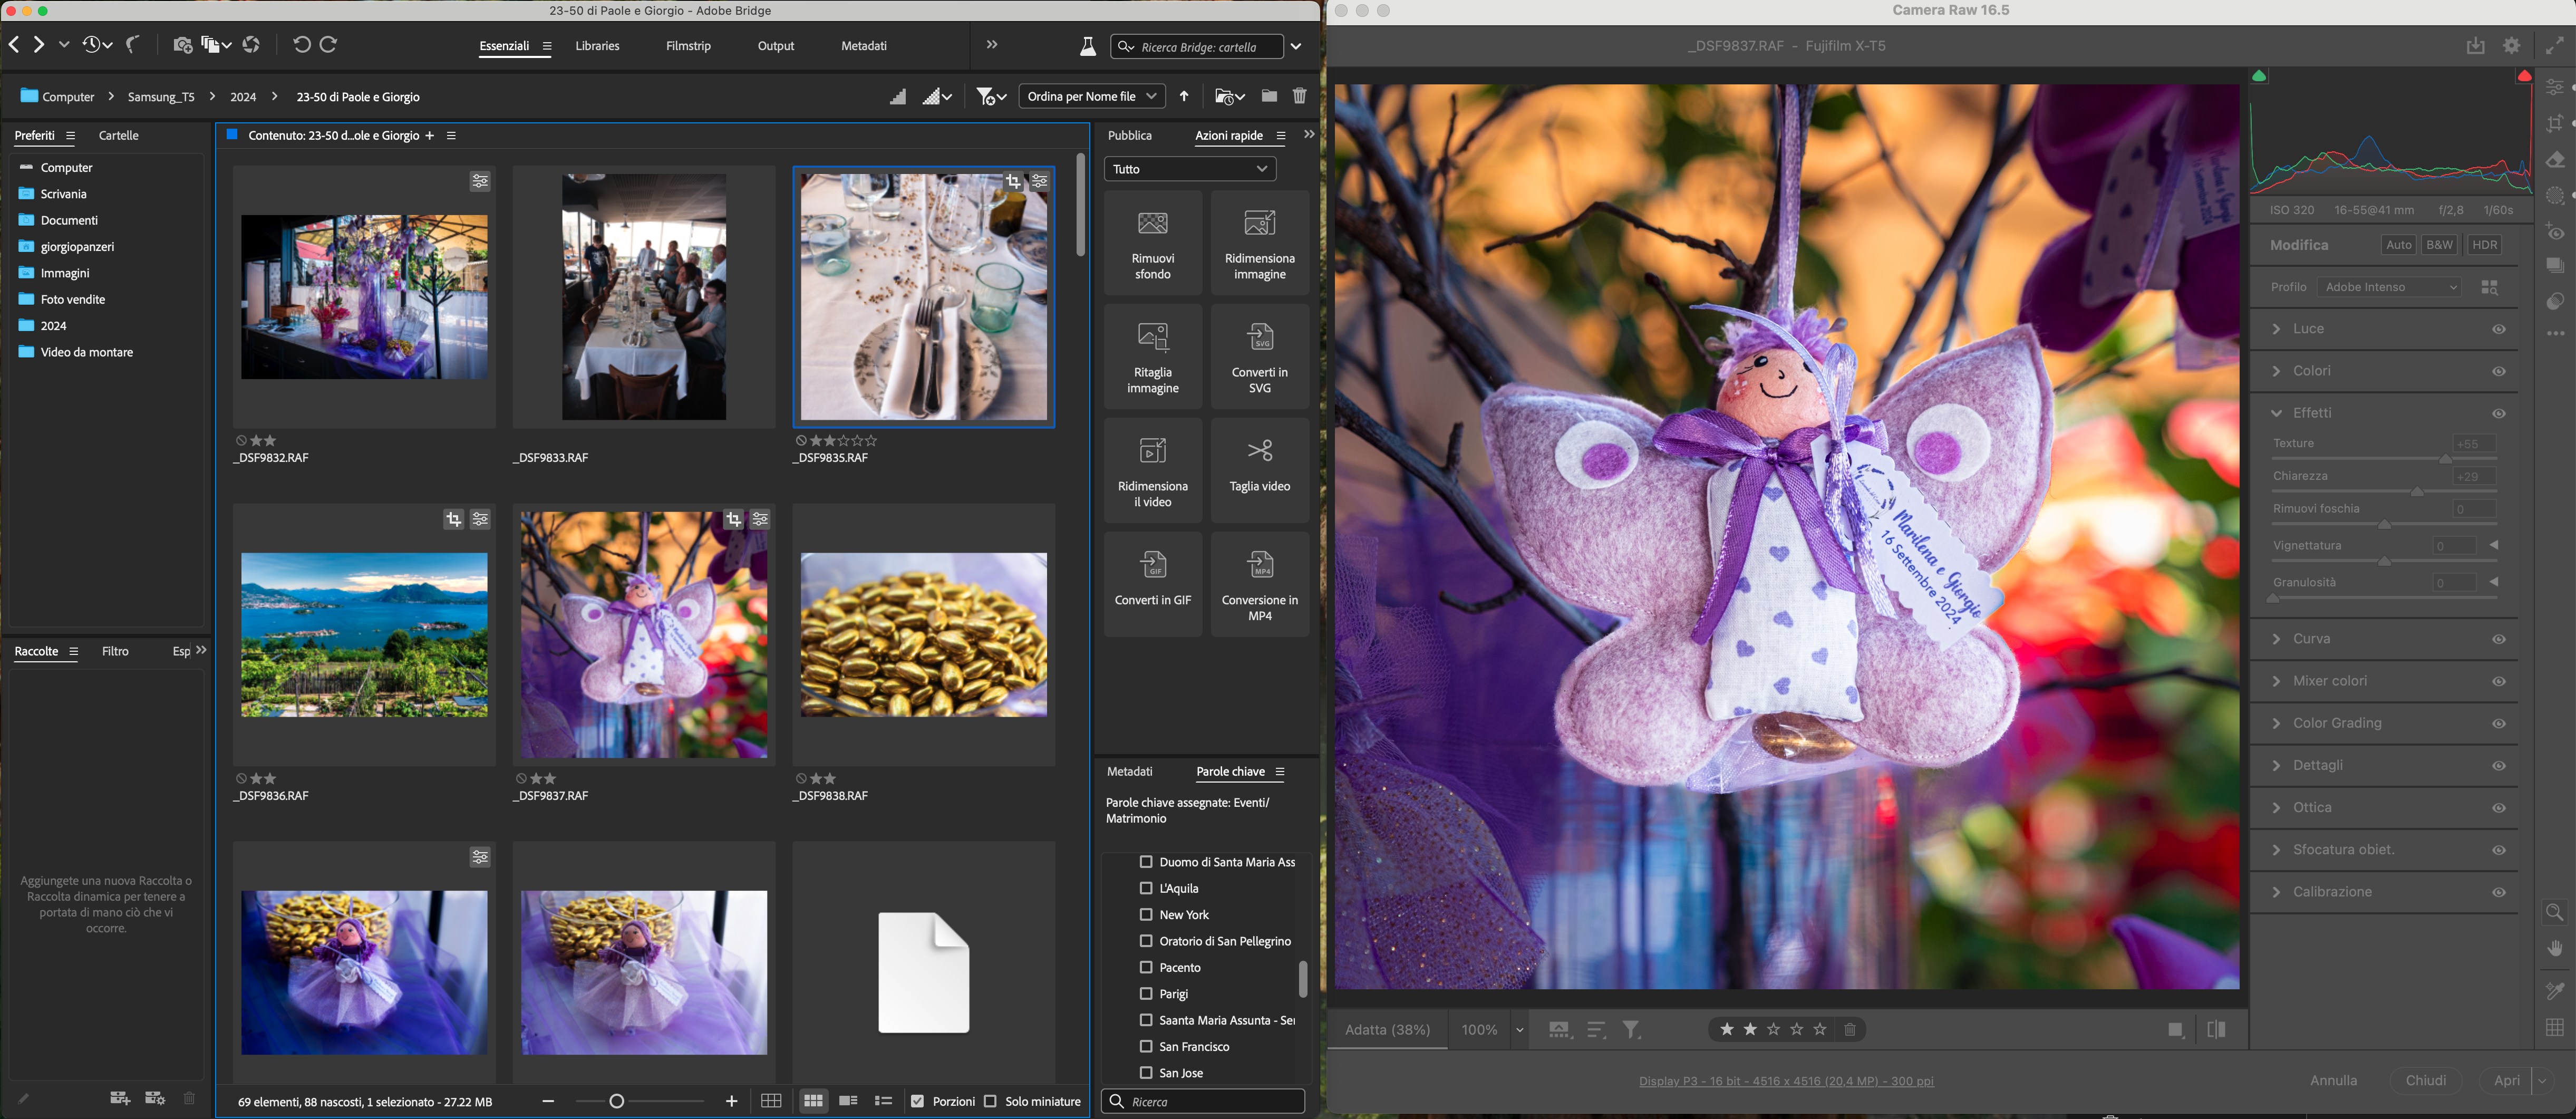Image resolution: width=2576 pixels, height=1119 pixels.
Task: Select the hand tool in Camera Raw
Action: (x=2555, y=948)
